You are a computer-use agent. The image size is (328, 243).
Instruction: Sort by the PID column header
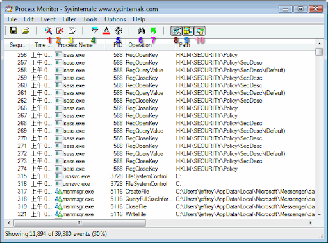coord(115,45)
